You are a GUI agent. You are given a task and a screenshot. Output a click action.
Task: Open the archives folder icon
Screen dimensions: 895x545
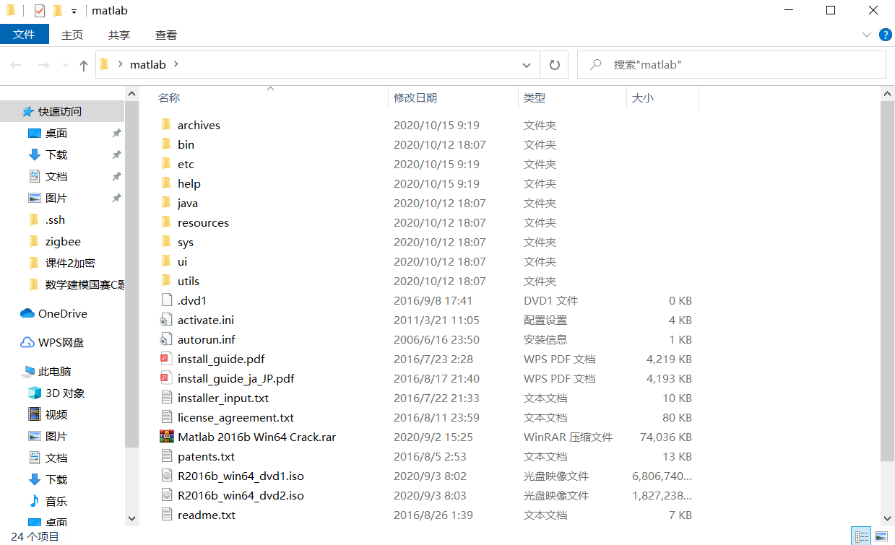166,125
